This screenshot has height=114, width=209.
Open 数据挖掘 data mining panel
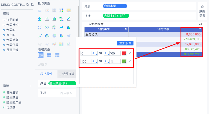pyautogui.click(x=202, y=11)
